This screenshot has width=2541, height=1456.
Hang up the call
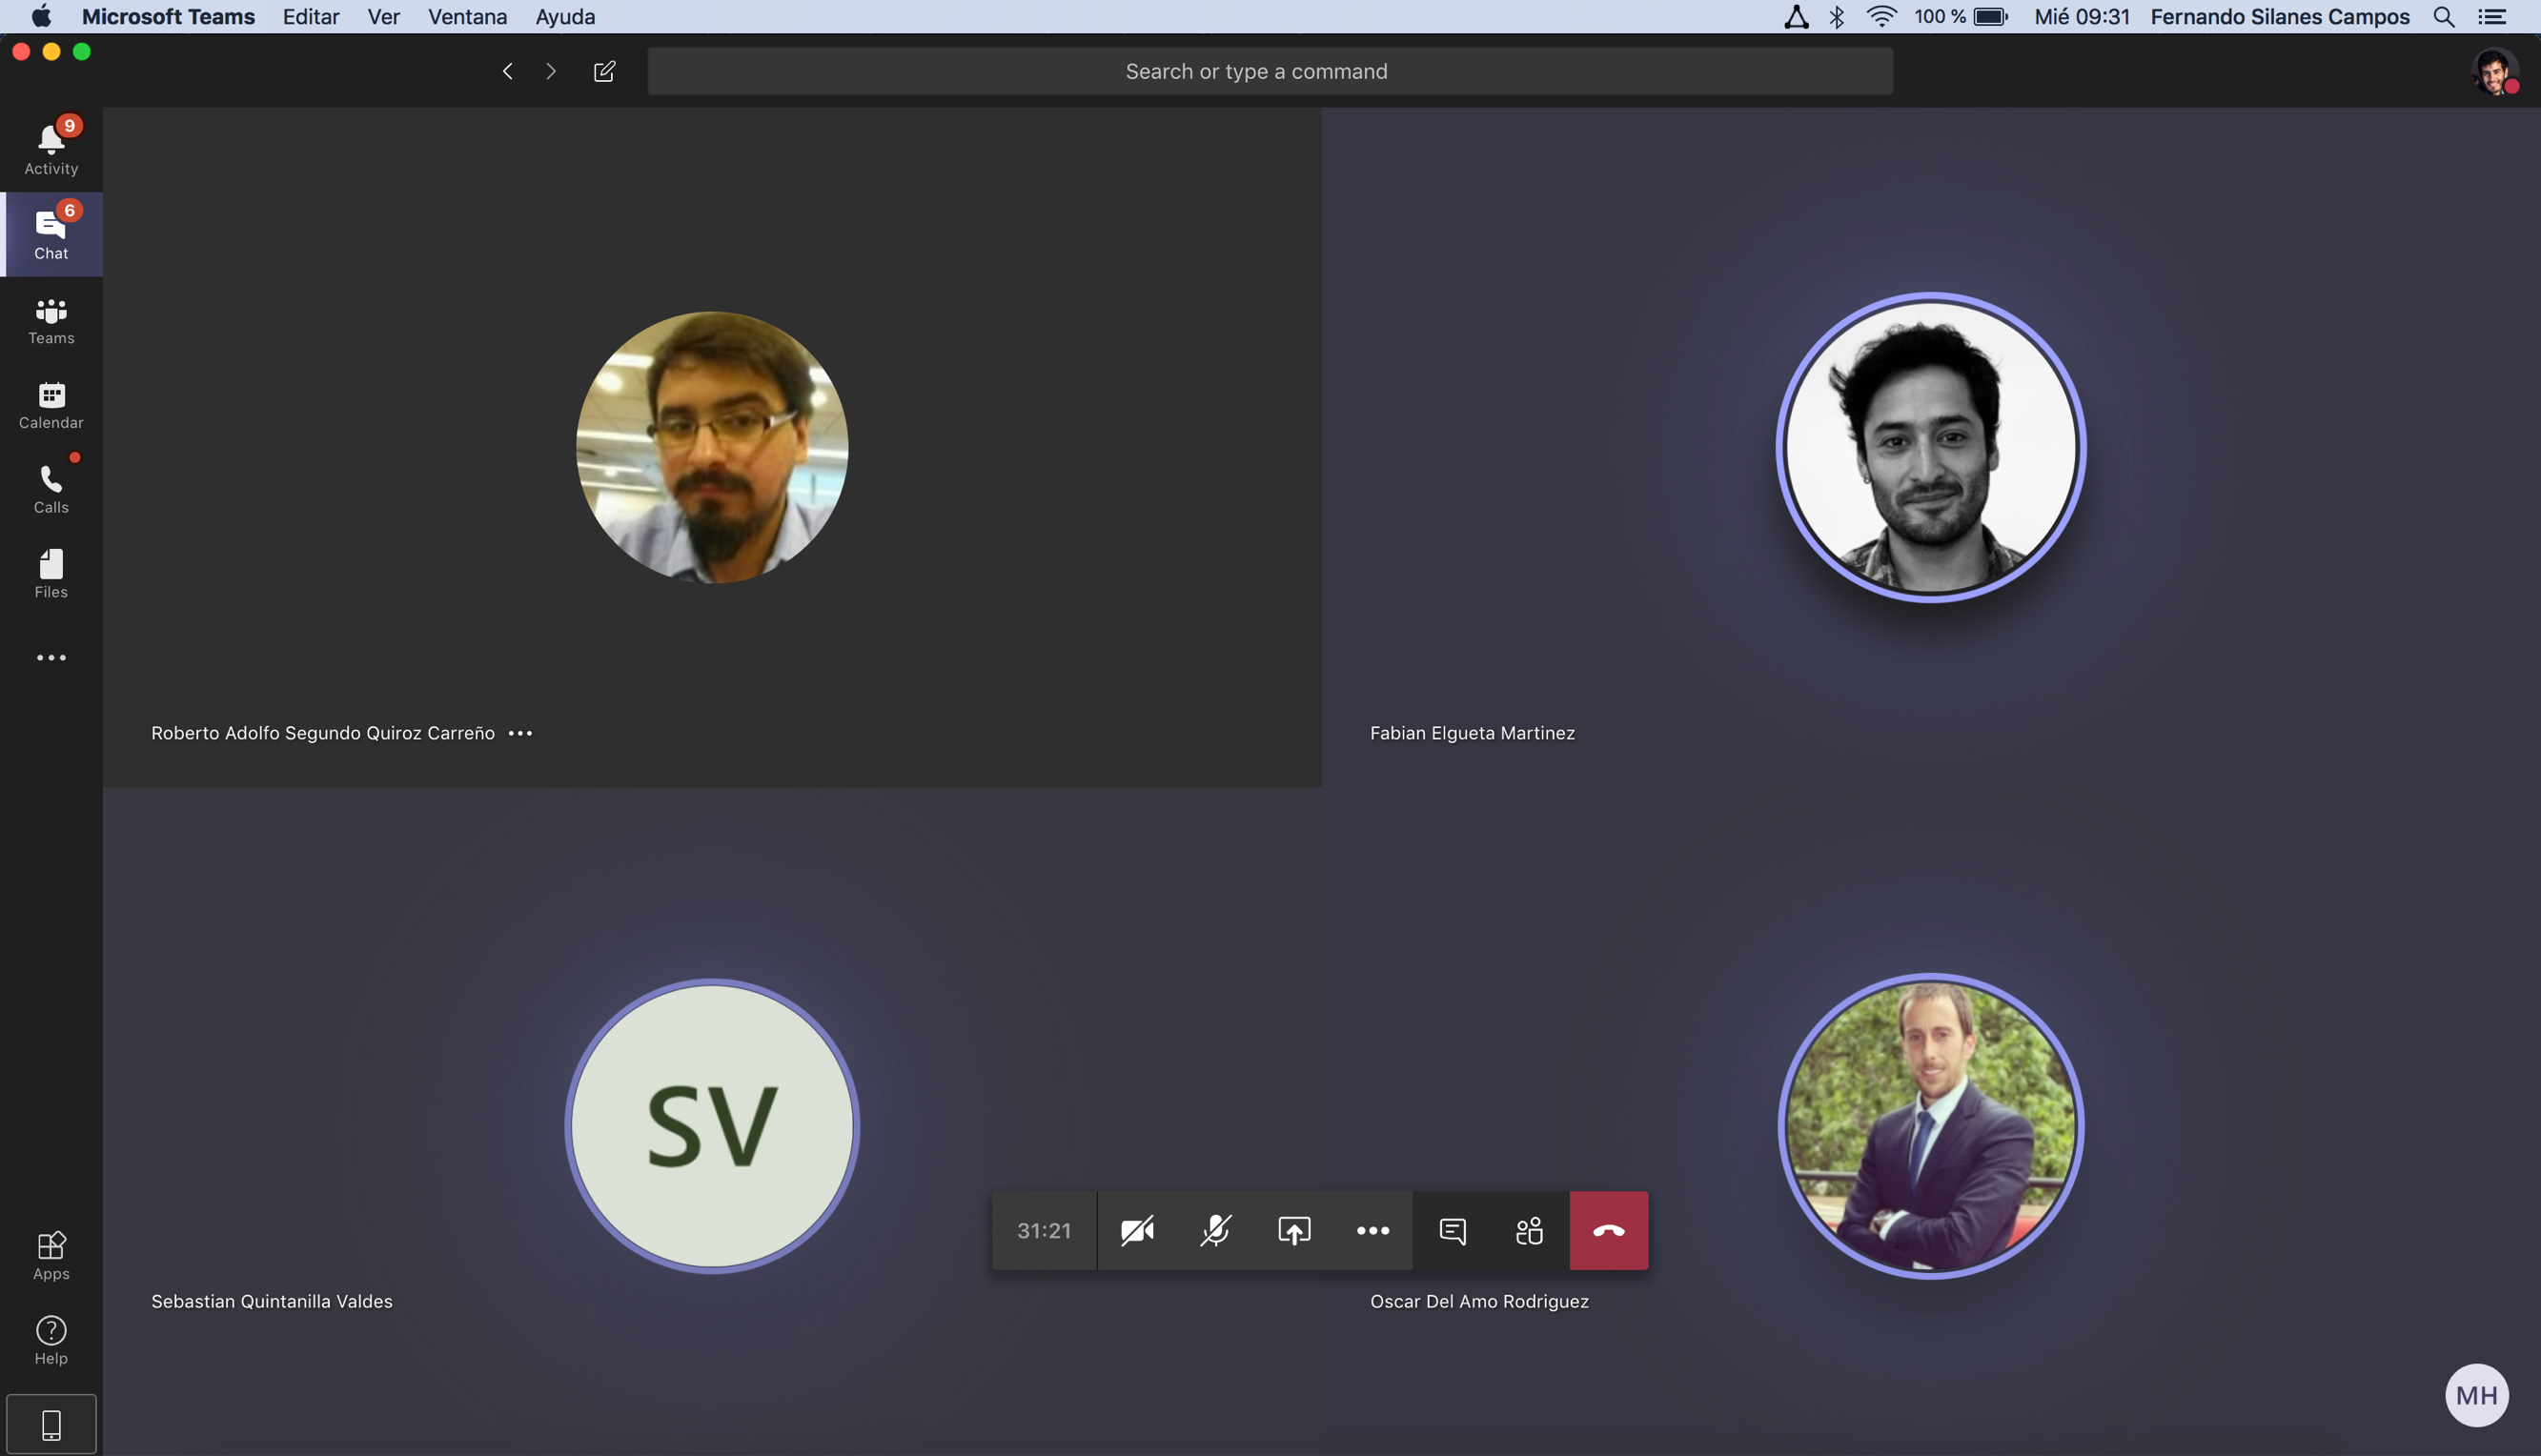click(x=1608, y=1230)
